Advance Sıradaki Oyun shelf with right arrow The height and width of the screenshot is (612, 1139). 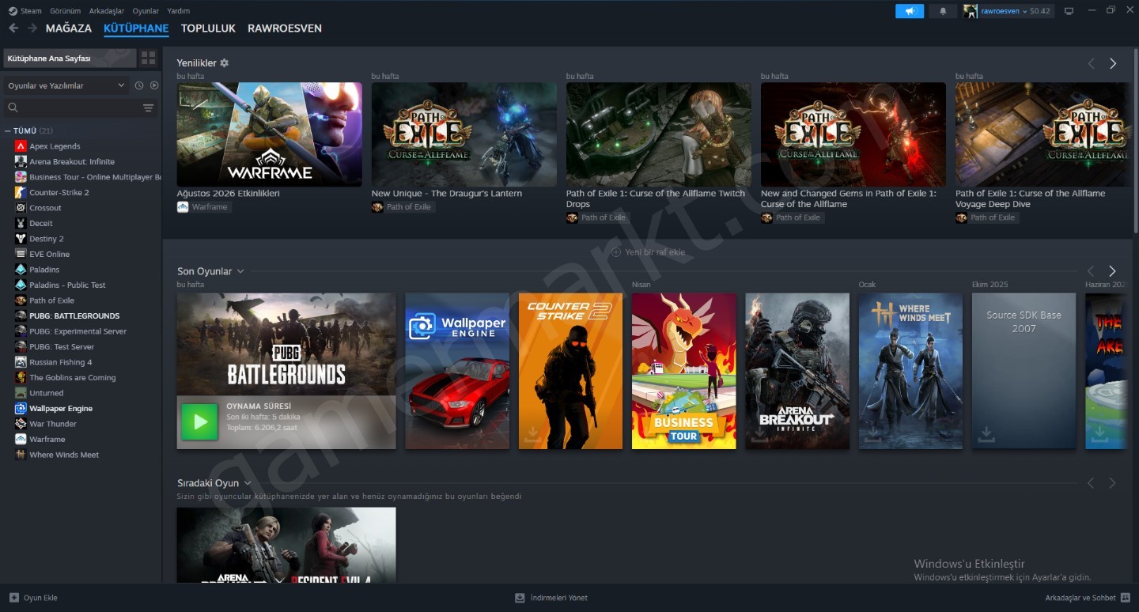click(1113, 482)
